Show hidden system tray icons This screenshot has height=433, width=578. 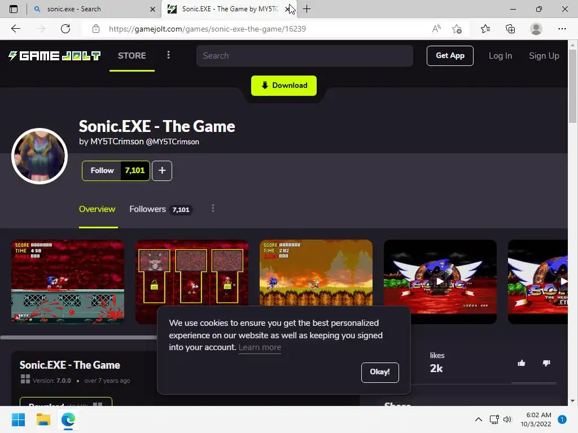tap(479, 419)
